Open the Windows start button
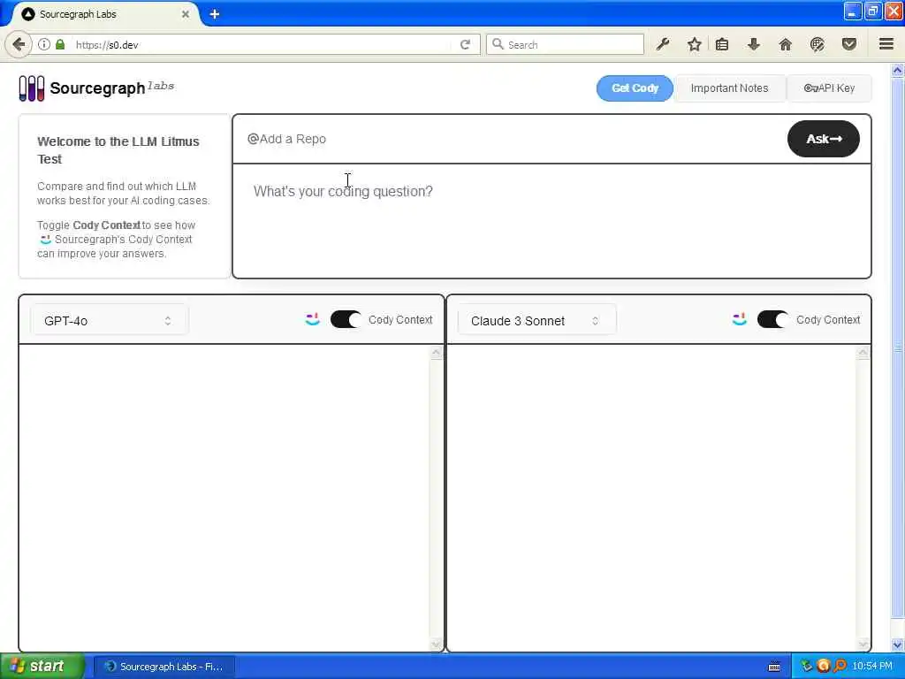Viewport: 905px width, 679px height. point(42,667)
